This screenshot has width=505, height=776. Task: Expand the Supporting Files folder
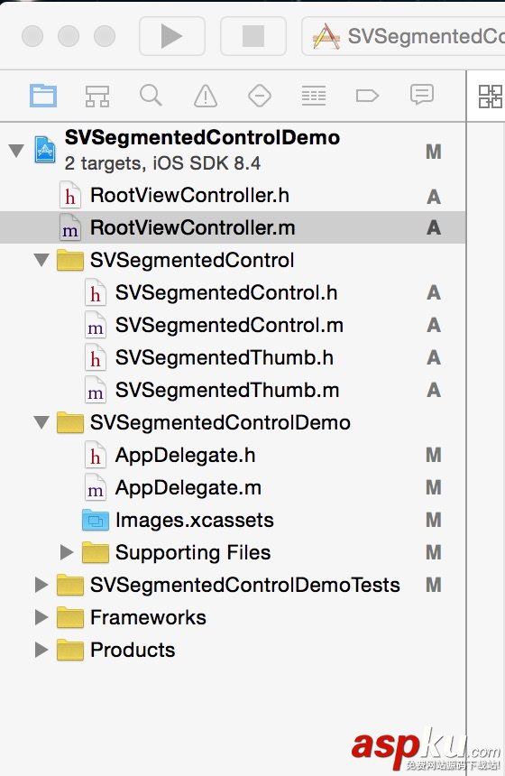click(66, 552)
